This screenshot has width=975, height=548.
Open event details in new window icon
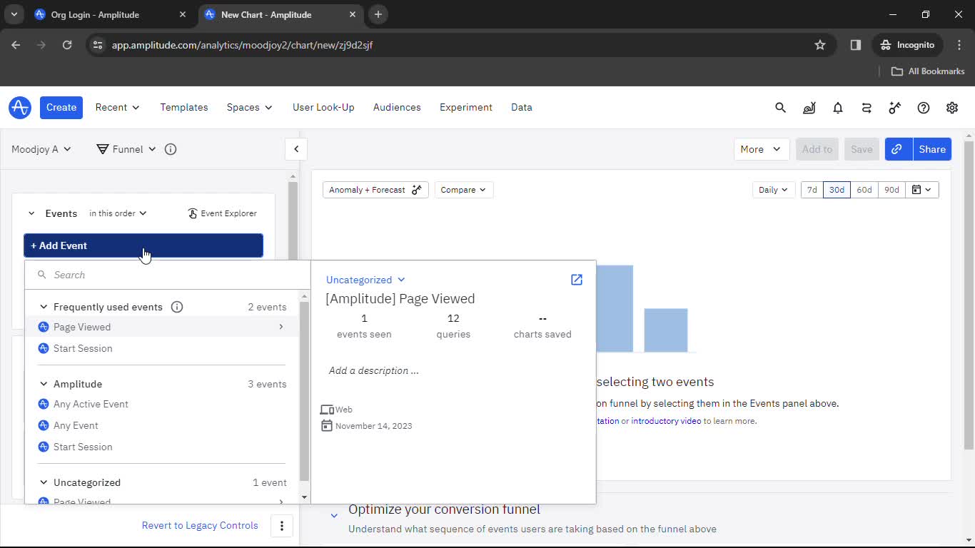click(x=577, y=280)
